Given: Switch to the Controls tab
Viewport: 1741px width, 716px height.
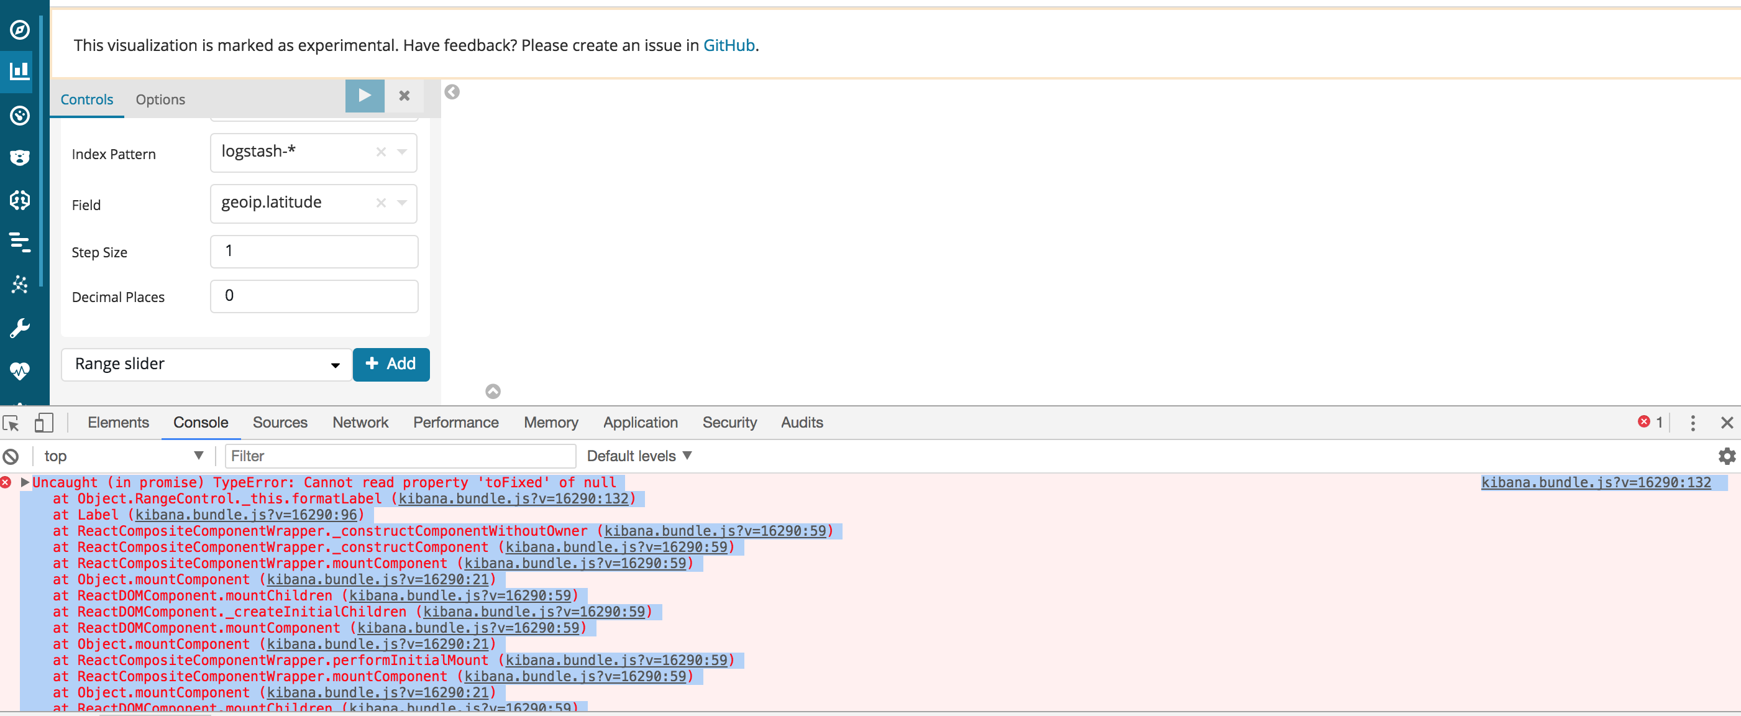Looking at the screenshot, I should (x=87, y=99).
